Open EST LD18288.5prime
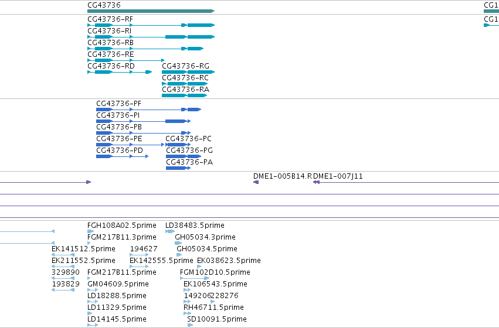 [92, 302]
